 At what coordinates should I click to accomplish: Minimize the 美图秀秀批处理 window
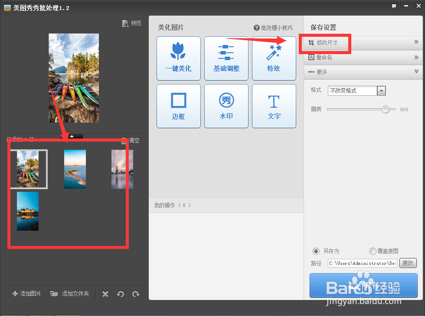(406, 6)
